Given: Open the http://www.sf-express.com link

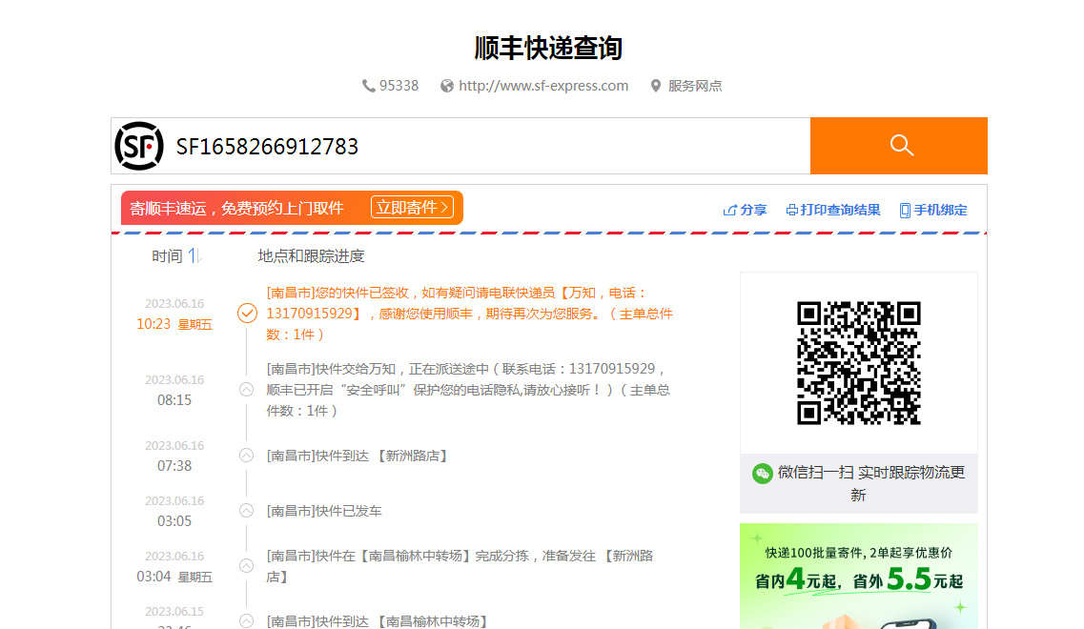Looking at the screenshot, I should point(543,86).
